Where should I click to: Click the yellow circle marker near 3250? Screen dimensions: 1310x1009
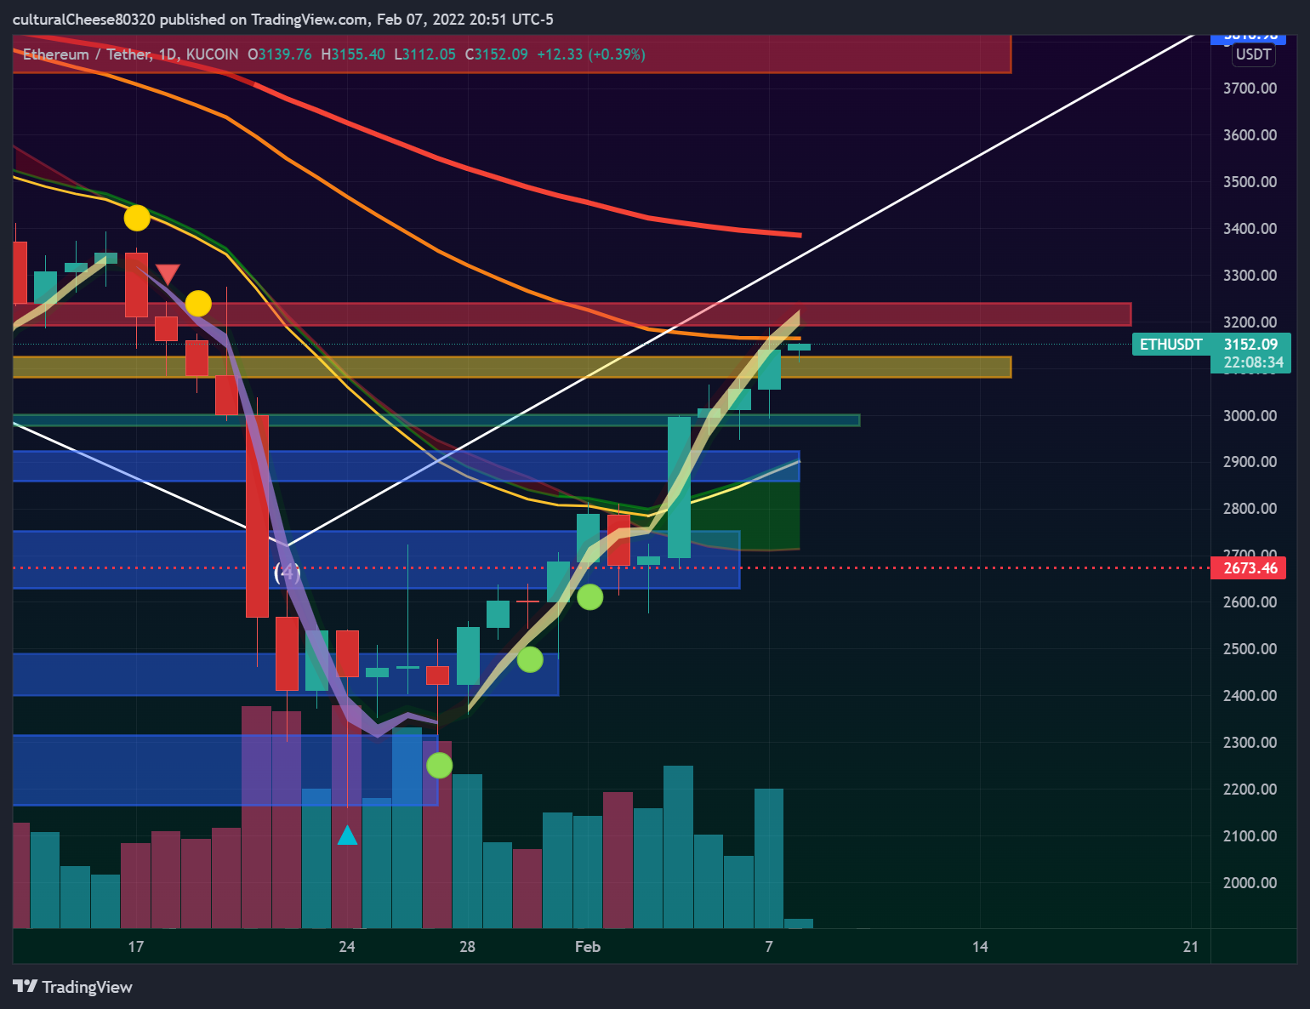click(198, 303)
